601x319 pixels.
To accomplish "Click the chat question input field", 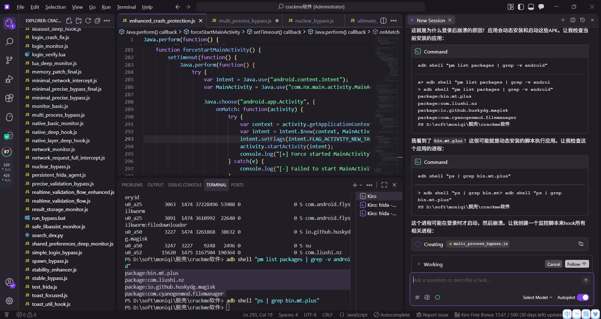I will pyautogui.click(x=495, y=280).
